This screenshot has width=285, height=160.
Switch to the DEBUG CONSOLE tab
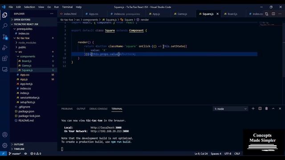click(x=98, y=109)
